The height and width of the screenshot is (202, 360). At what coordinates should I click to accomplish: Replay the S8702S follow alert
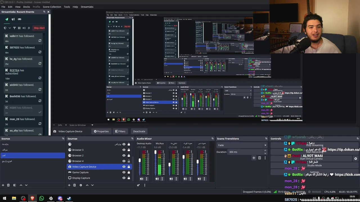coord(40,52)
